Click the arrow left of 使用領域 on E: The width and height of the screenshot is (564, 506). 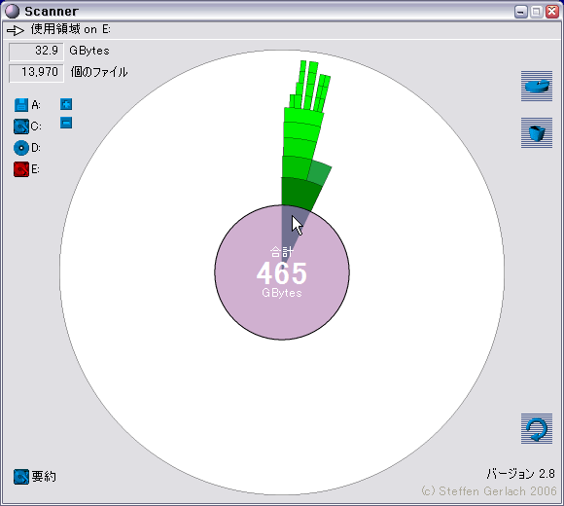click(x=16, y=30)
